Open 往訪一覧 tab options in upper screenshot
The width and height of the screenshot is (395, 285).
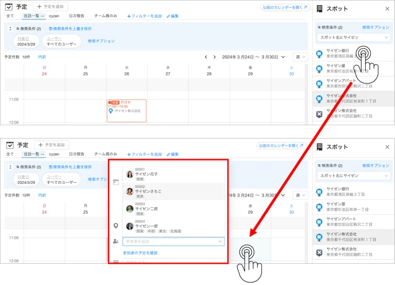pyautogui.click(x=42, y=16)
